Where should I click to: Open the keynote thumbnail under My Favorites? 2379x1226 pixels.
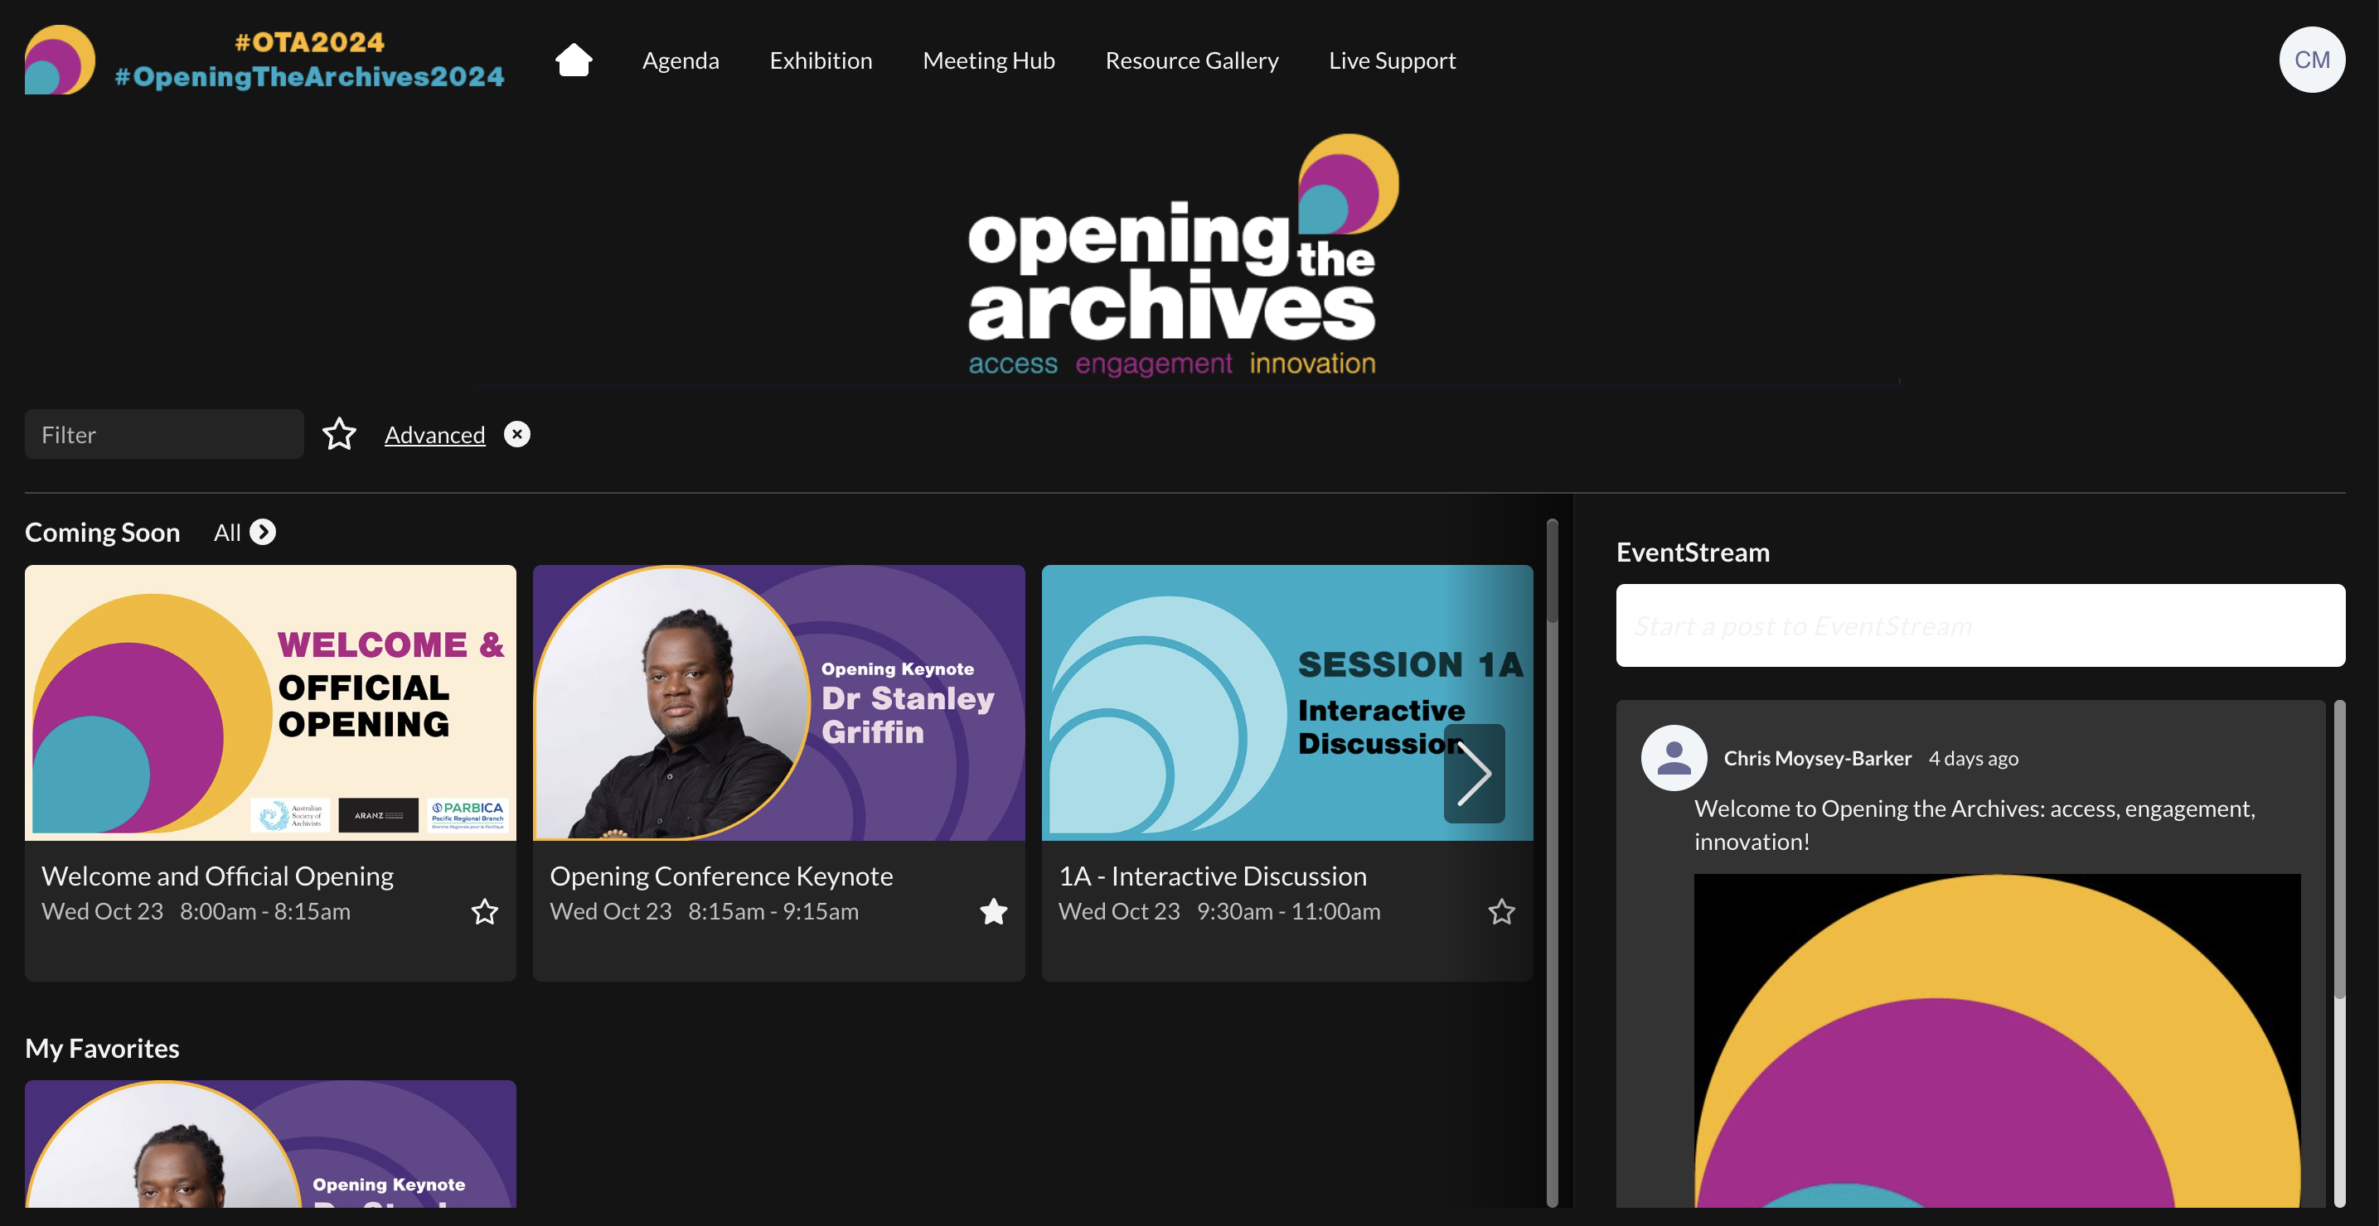(x=270, y=1144)
